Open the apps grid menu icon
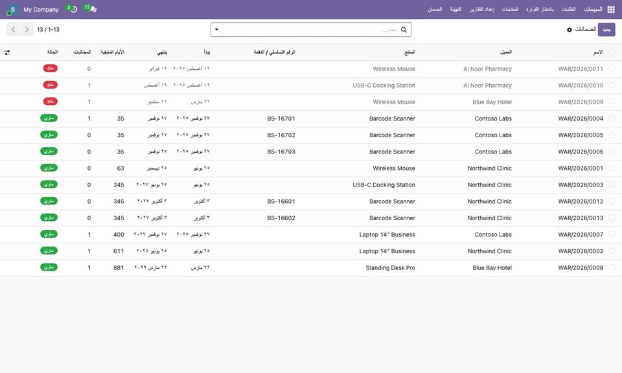Image resolution: width=622 pixels, height=373 pixels. (611, 10)
